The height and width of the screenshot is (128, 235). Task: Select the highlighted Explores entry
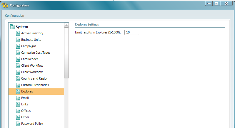[36, 91]
